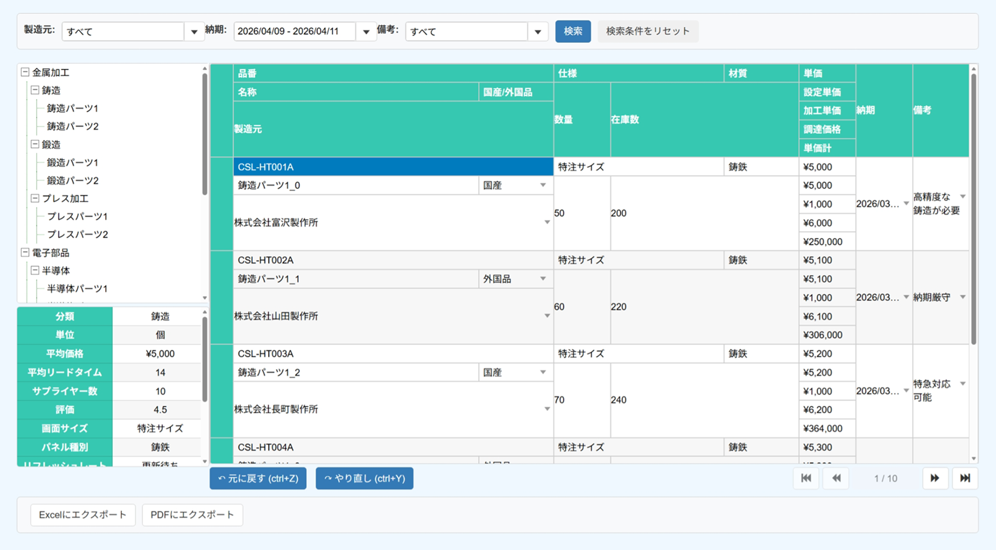Select 鋳造パーツ2 in the tree
This screenshot has height=550, width=996.
pos(72,126)
